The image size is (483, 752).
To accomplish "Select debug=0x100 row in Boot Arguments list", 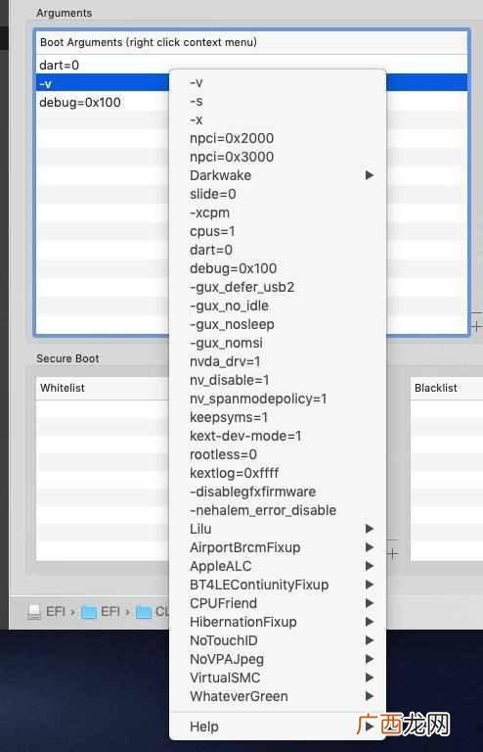I will tap(103, 102).
